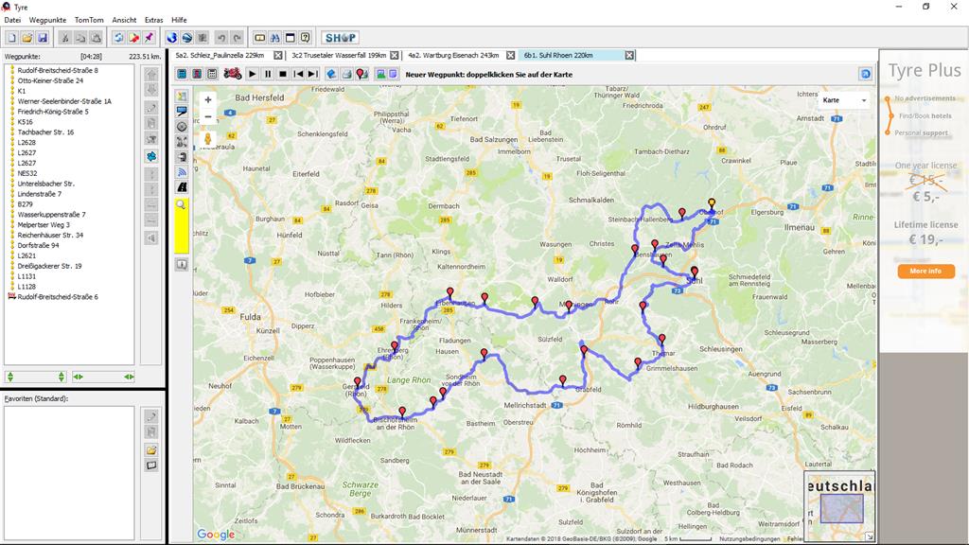The height and width of the screenshot is (545, 969).
Task: Switch to the 5a2. Schleiz_Paulinzella 229km tab
Action: pyautogui.click(x=220, y=55)
